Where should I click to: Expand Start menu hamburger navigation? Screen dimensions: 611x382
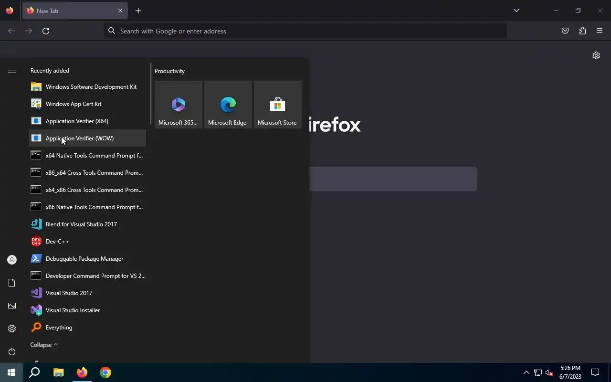click(12, 71)
